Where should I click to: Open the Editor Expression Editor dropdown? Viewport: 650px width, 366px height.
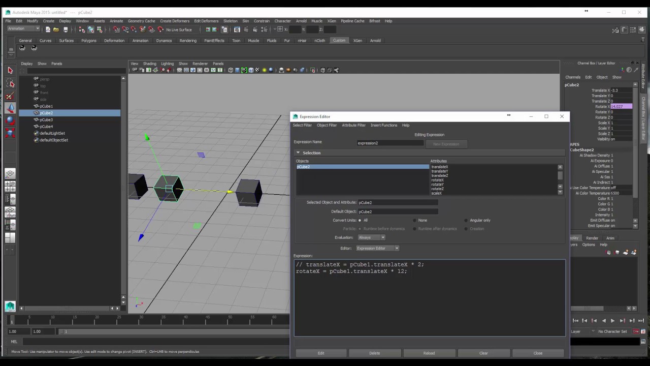pyautogui.click(x=377, y=248)
